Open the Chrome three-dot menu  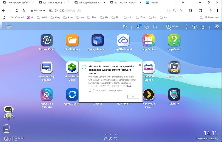pos(217,11)
